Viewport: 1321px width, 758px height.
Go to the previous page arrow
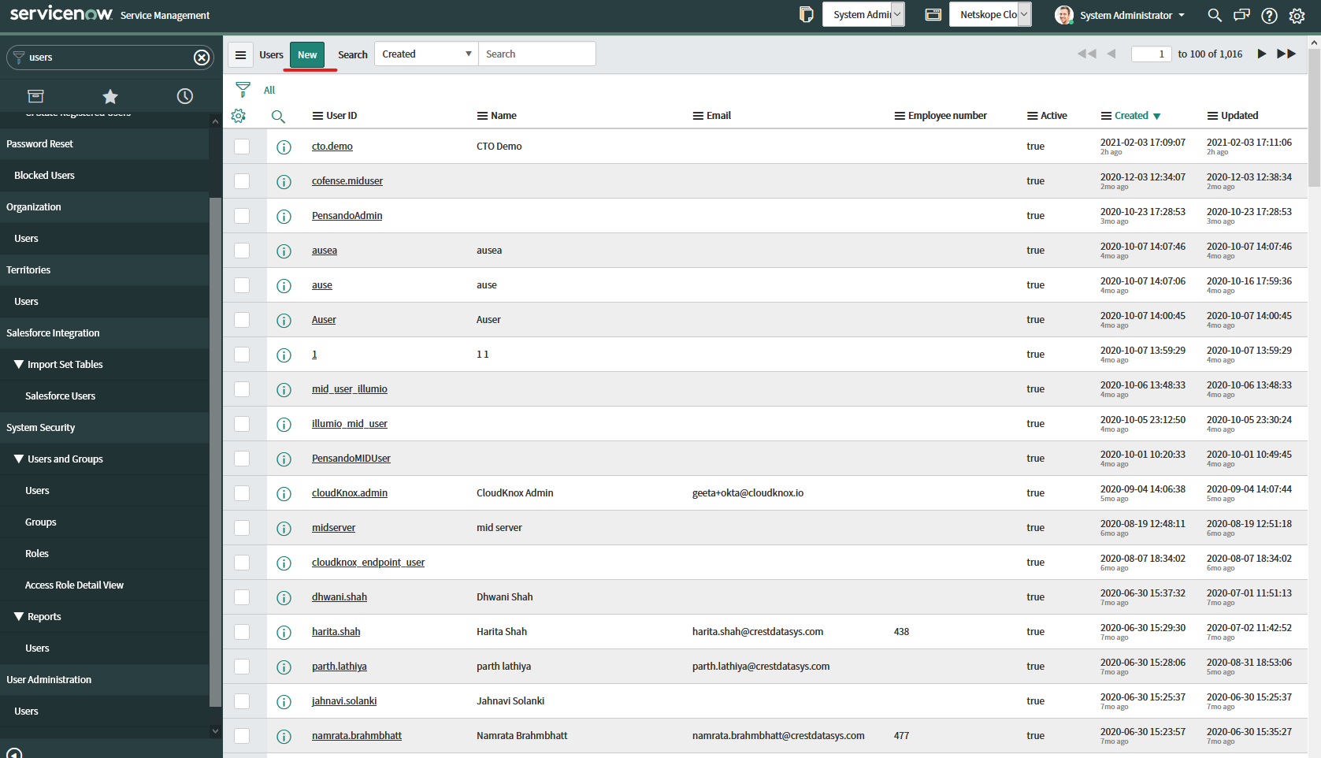[x=1111, y=54]
